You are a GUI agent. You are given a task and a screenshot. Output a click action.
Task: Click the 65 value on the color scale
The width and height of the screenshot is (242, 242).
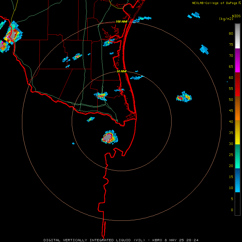[231, 66]
